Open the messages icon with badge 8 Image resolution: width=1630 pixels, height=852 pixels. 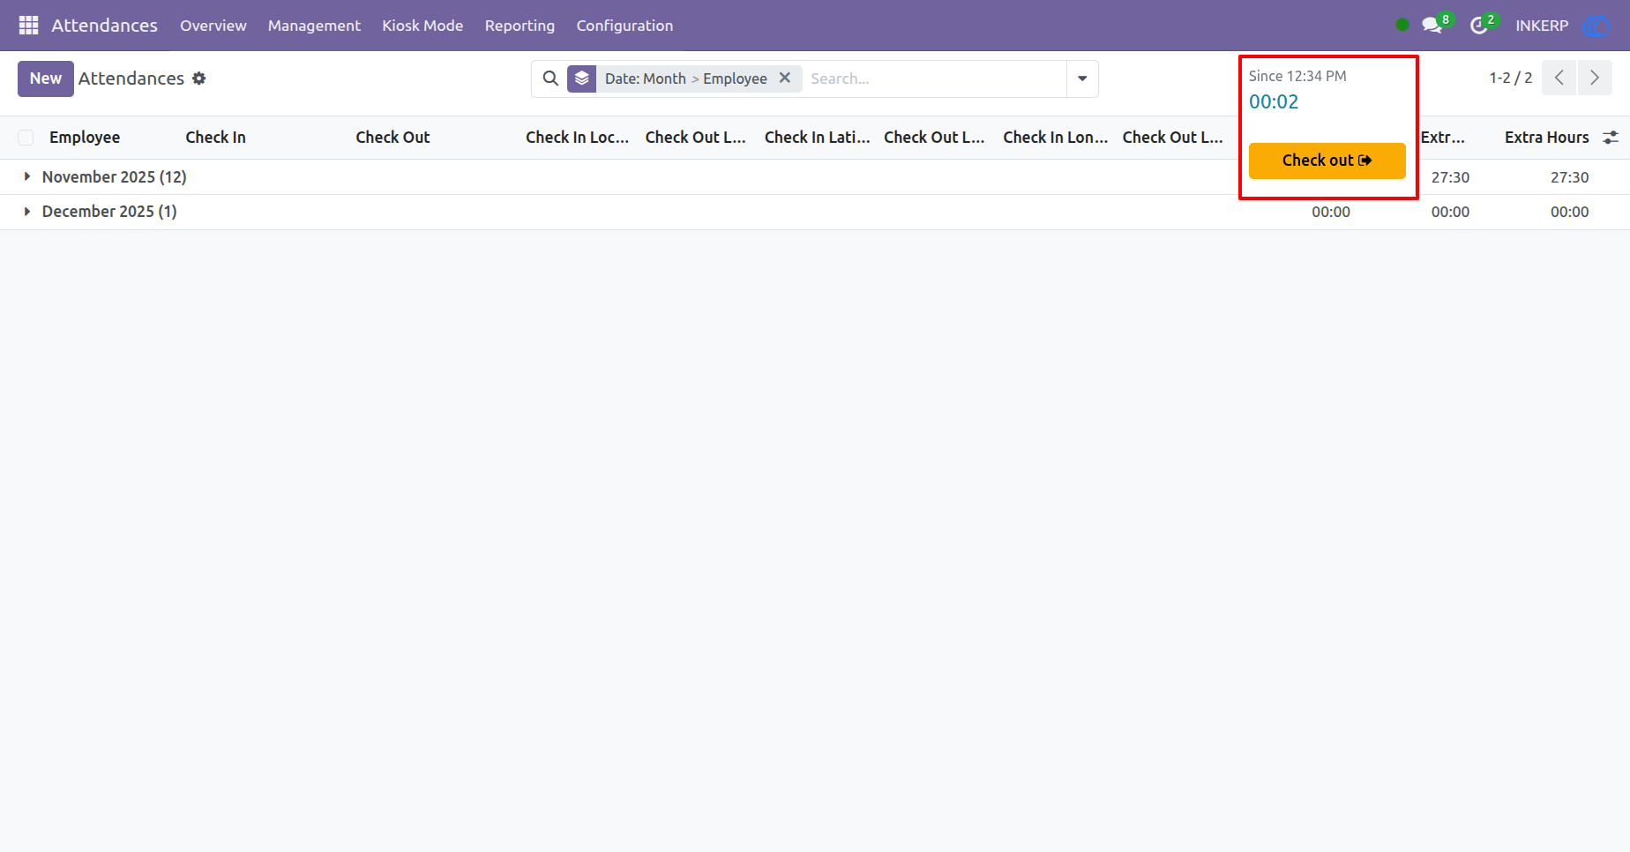tap(1432, 26)
